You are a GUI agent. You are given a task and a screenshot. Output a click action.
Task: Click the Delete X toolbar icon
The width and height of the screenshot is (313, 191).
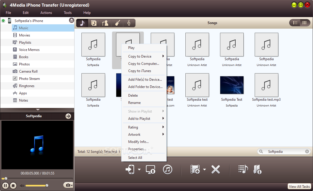pyautogui.click(x=216, y=169)
